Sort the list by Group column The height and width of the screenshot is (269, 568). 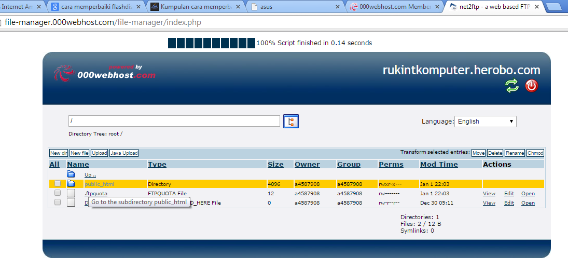click(x=349, y=164)
